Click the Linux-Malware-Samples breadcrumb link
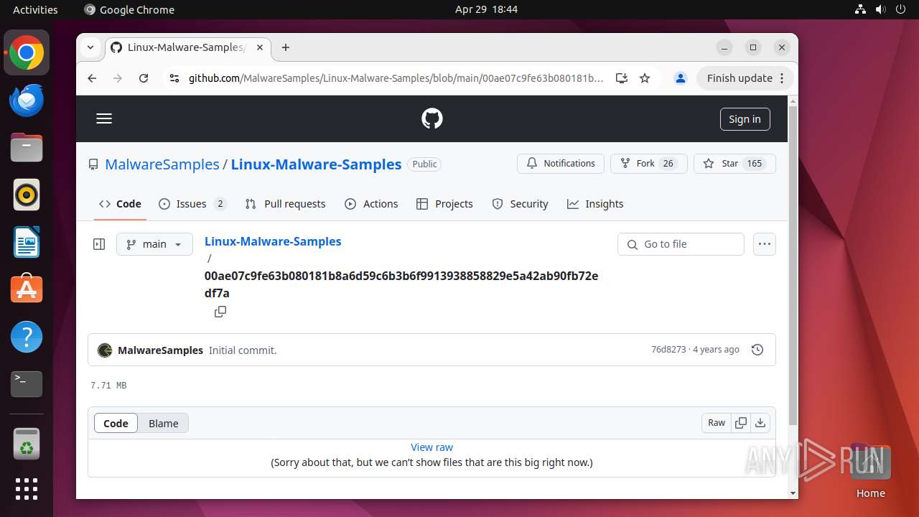 click(x=273, y=241)
